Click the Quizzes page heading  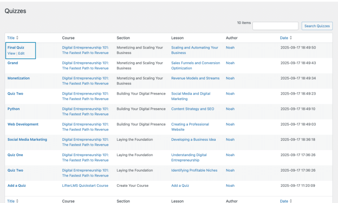[x=15, y=11]
